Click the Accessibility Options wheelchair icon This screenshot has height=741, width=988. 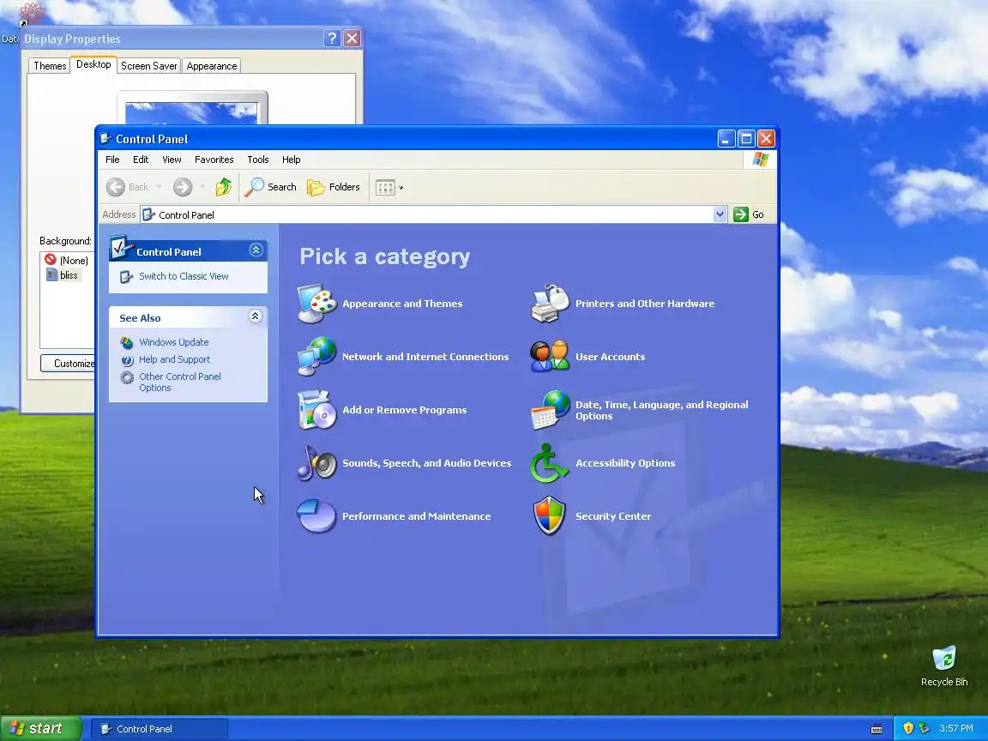coord(549,462)
